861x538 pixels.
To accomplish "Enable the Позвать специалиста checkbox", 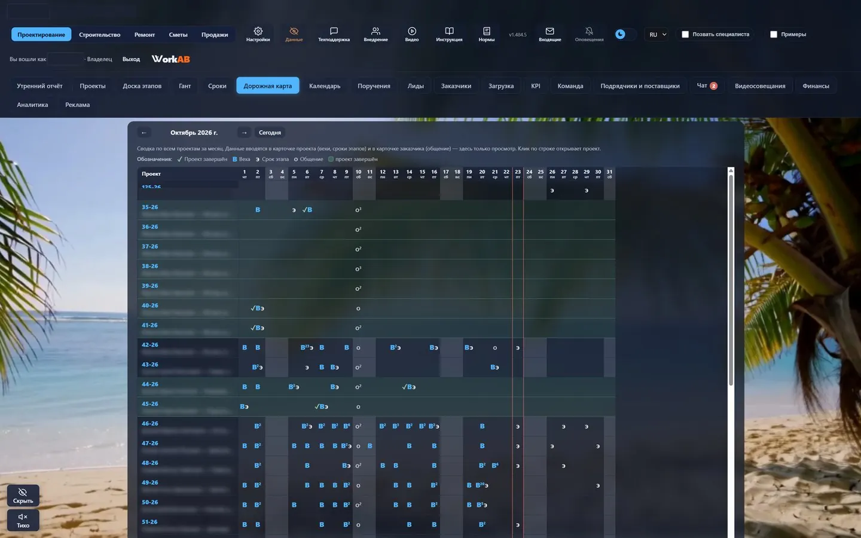I will click(685, 34).
